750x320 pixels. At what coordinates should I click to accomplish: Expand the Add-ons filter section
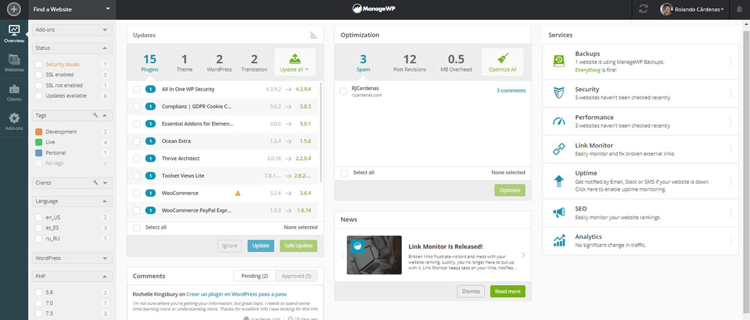pyautogui.click(x=72, y=29)
